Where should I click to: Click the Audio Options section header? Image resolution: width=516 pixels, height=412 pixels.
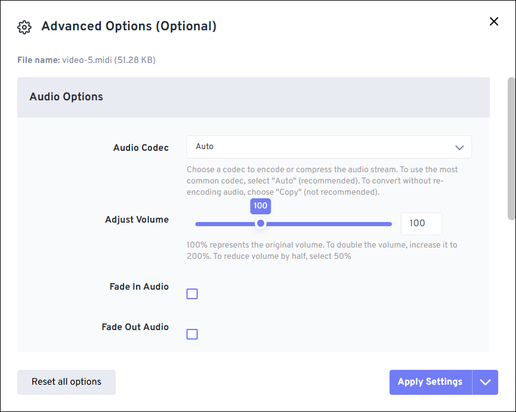point(66,97)
